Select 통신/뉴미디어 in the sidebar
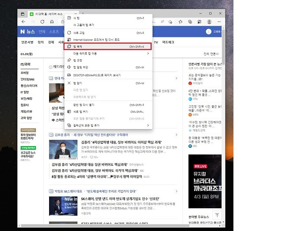The image size is (304, 231). tap(29, 86)
